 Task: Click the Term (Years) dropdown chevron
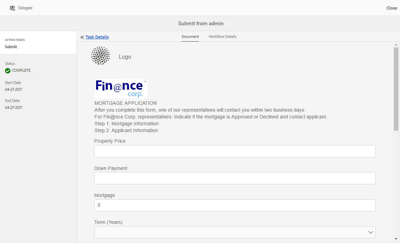(370, 232)
